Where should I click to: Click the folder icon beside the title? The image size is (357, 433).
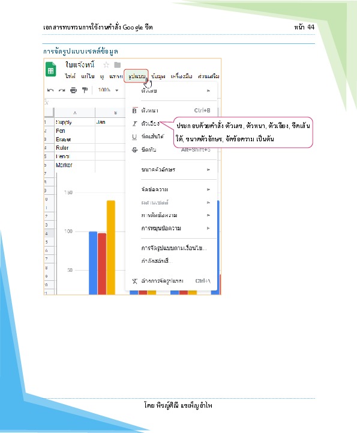[118, 65]
